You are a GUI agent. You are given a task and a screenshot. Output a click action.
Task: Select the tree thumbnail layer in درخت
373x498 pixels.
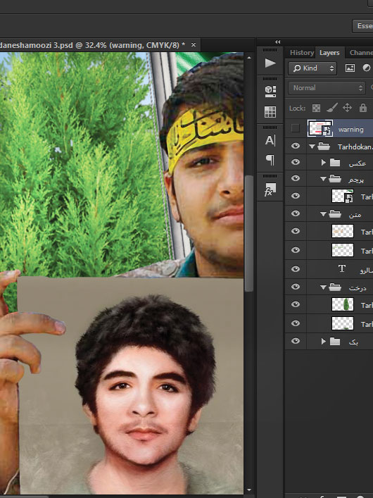(343, 304)
